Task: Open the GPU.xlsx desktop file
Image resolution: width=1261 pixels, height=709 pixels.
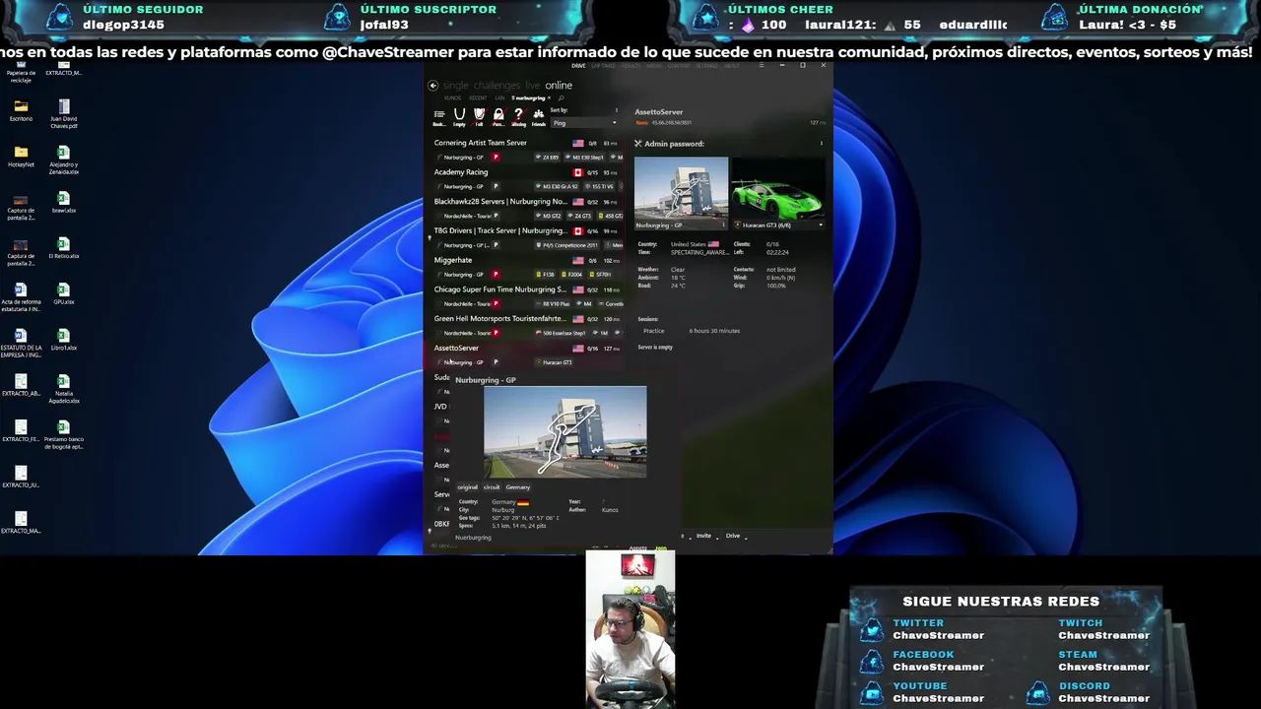Action: [x=64, y=293]
